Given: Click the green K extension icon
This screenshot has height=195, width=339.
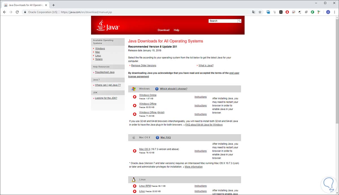Looking at the screenshot, I should [x=313, y=12].
